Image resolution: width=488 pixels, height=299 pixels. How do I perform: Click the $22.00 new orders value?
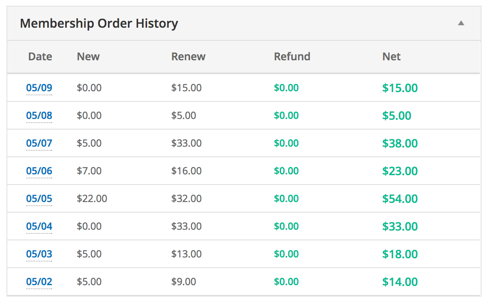pos(92,199)
